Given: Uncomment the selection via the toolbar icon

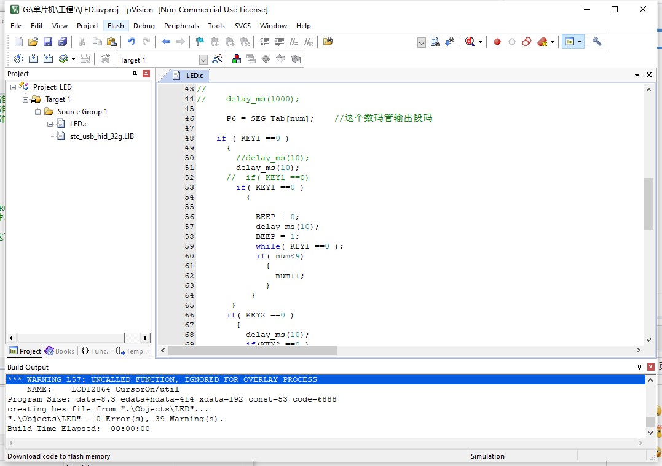Looking at the screenshot, I should point(309,42).
